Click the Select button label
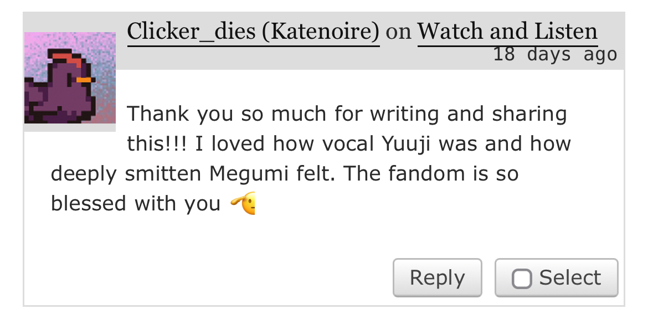 pyautogui.click(x=570, y=277)
